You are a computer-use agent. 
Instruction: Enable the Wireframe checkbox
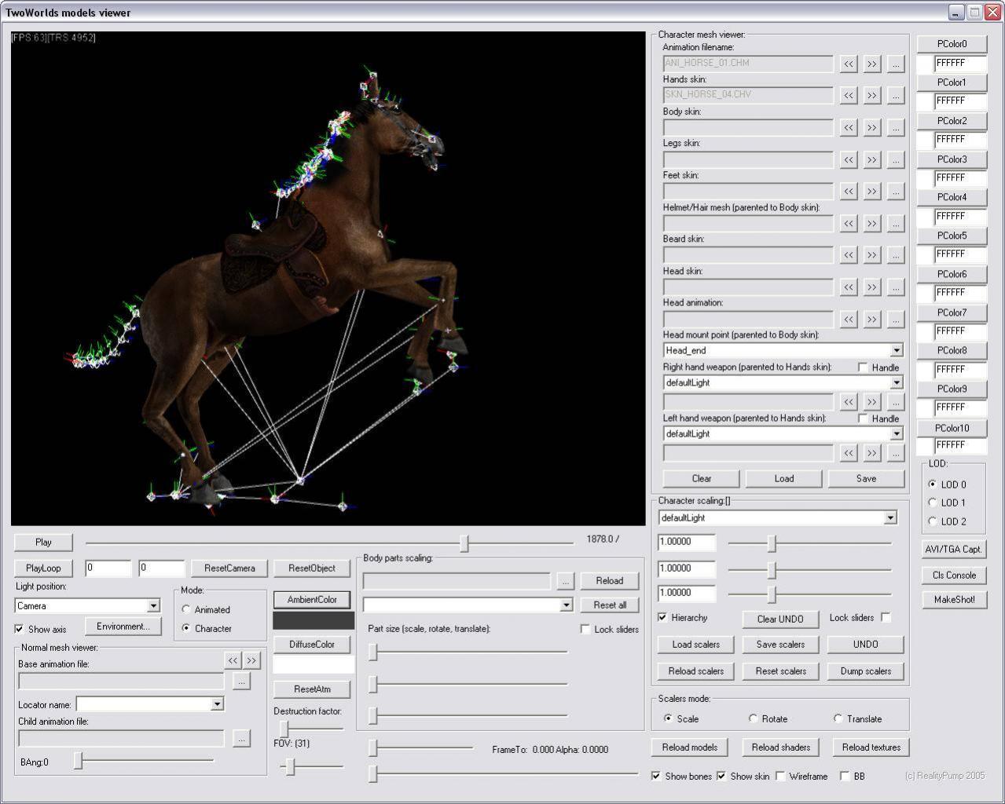point(780,776)
